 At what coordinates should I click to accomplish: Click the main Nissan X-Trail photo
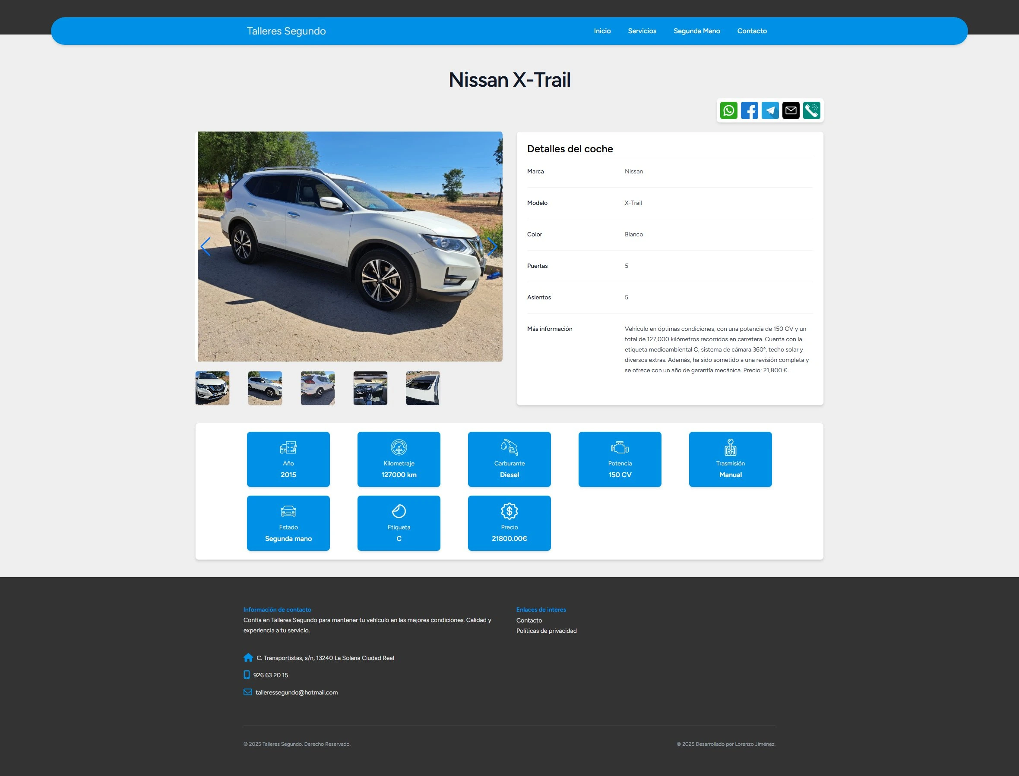[350, 247]
